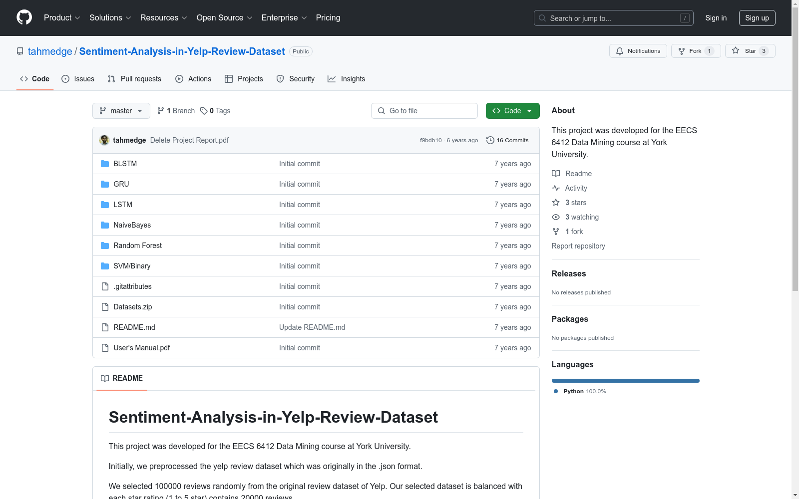The height and width of the screenshot is (499, 799).
Task: Click the Datasets.zip file icon
Action: pos(105,307)
